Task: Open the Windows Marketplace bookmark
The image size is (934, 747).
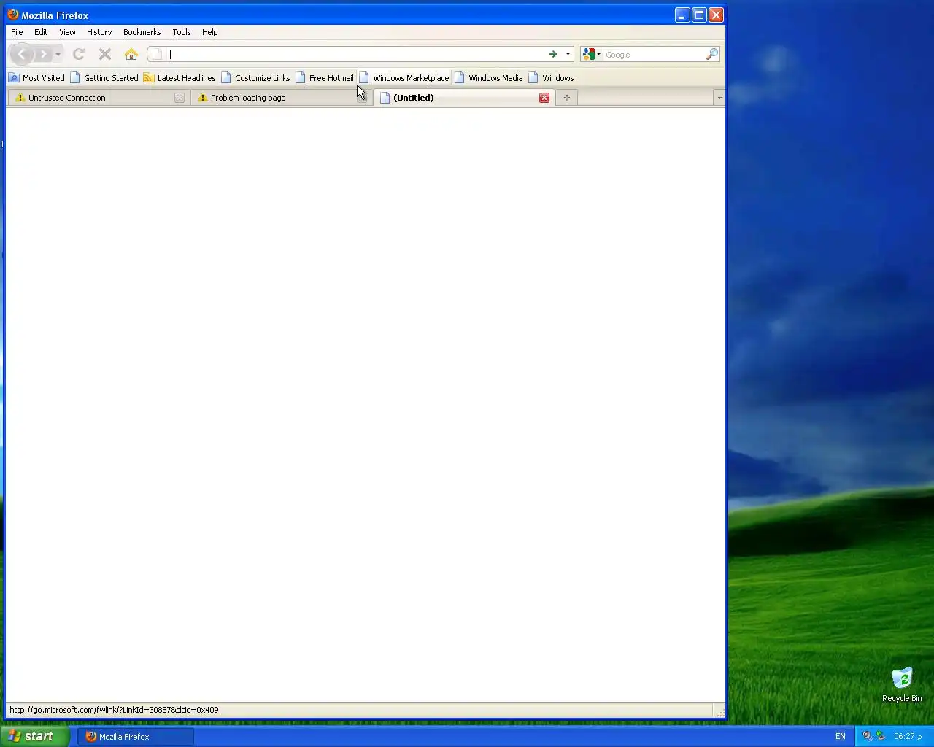Action: [404, 78]
